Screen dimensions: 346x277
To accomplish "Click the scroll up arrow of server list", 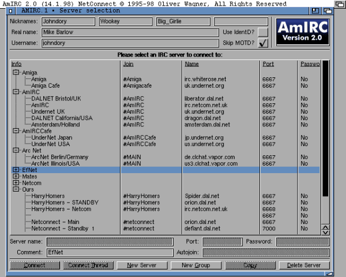I will tap(325, 227).
